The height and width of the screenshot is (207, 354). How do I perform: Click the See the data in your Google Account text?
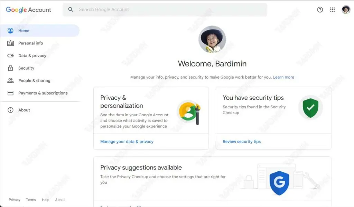tap(134, 120)
